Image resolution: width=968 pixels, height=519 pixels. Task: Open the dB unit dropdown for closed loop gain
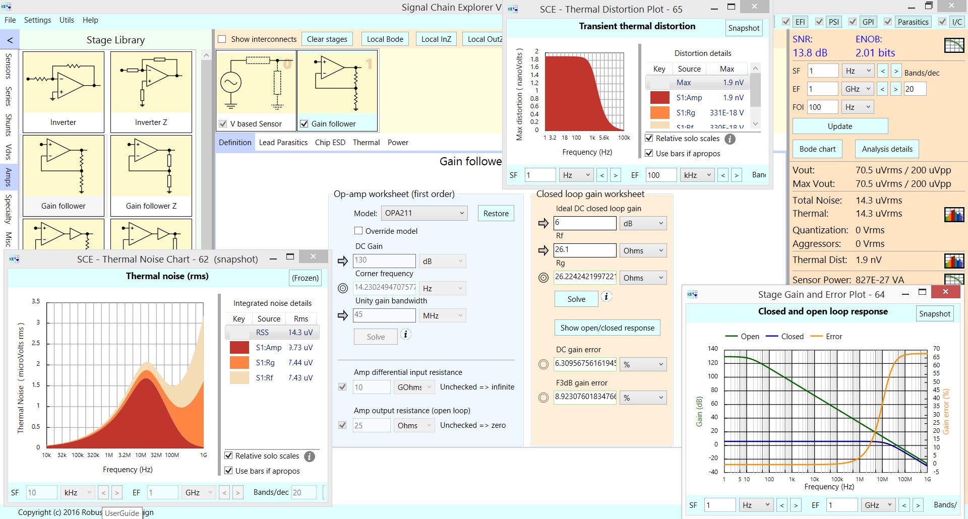coord(643,223)
